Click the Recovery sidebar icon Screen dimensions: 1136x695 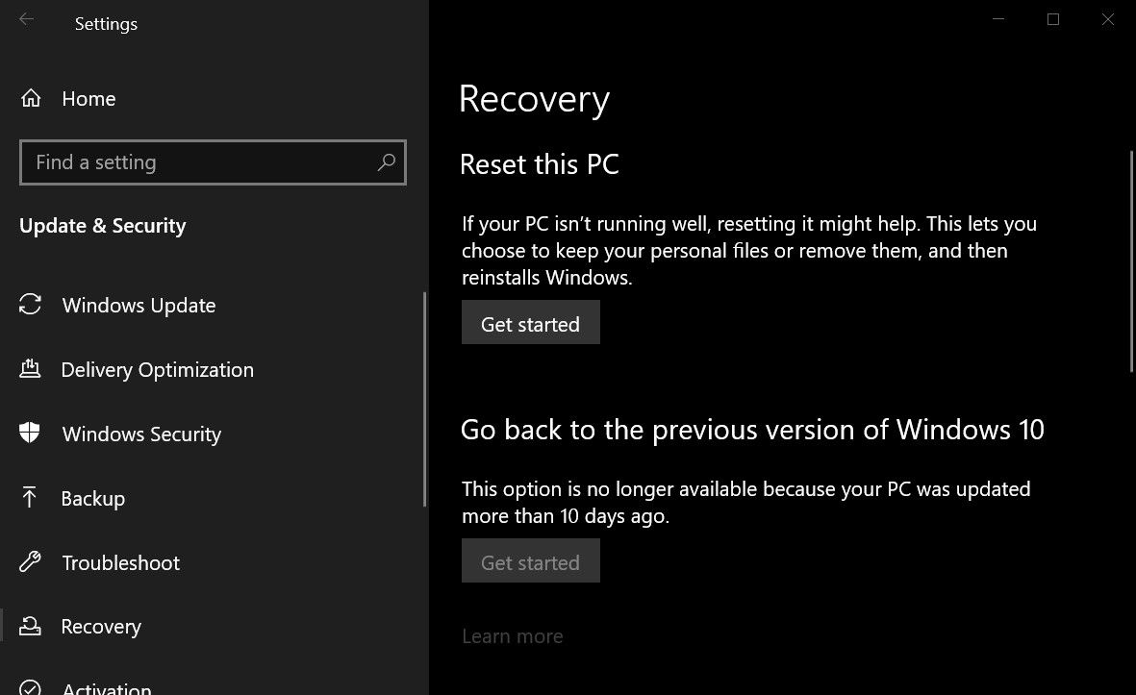[x=30, y=626]
